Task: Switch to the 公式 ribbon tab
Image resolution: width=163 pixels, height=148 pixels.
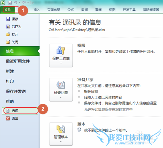Action: click(x=71, y=10)
